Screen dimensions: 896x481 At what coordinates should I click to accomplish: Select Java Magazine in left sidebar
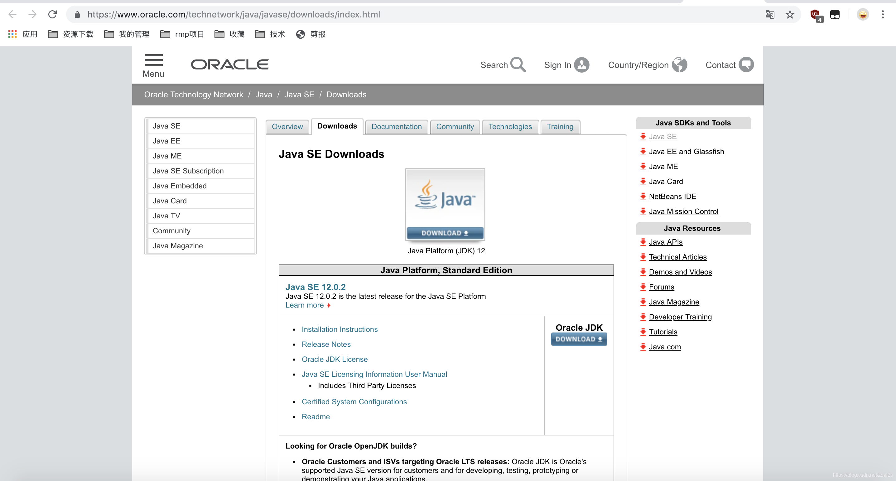click(x=201, y=246)
